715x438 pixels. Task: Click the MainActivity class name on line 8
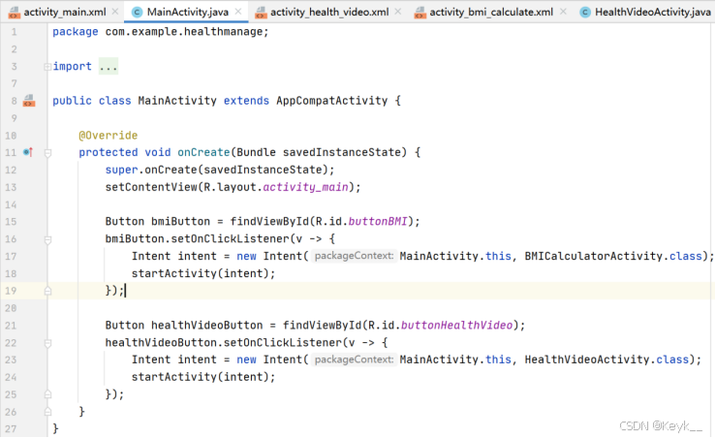[x=177, y=101]
